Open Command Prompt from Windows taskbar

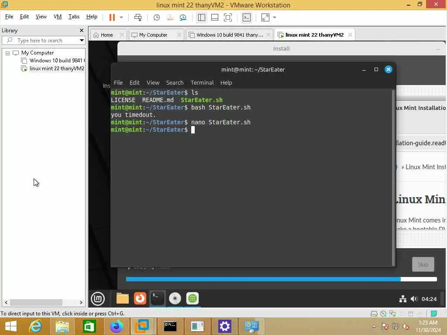[x=170, y=326]
